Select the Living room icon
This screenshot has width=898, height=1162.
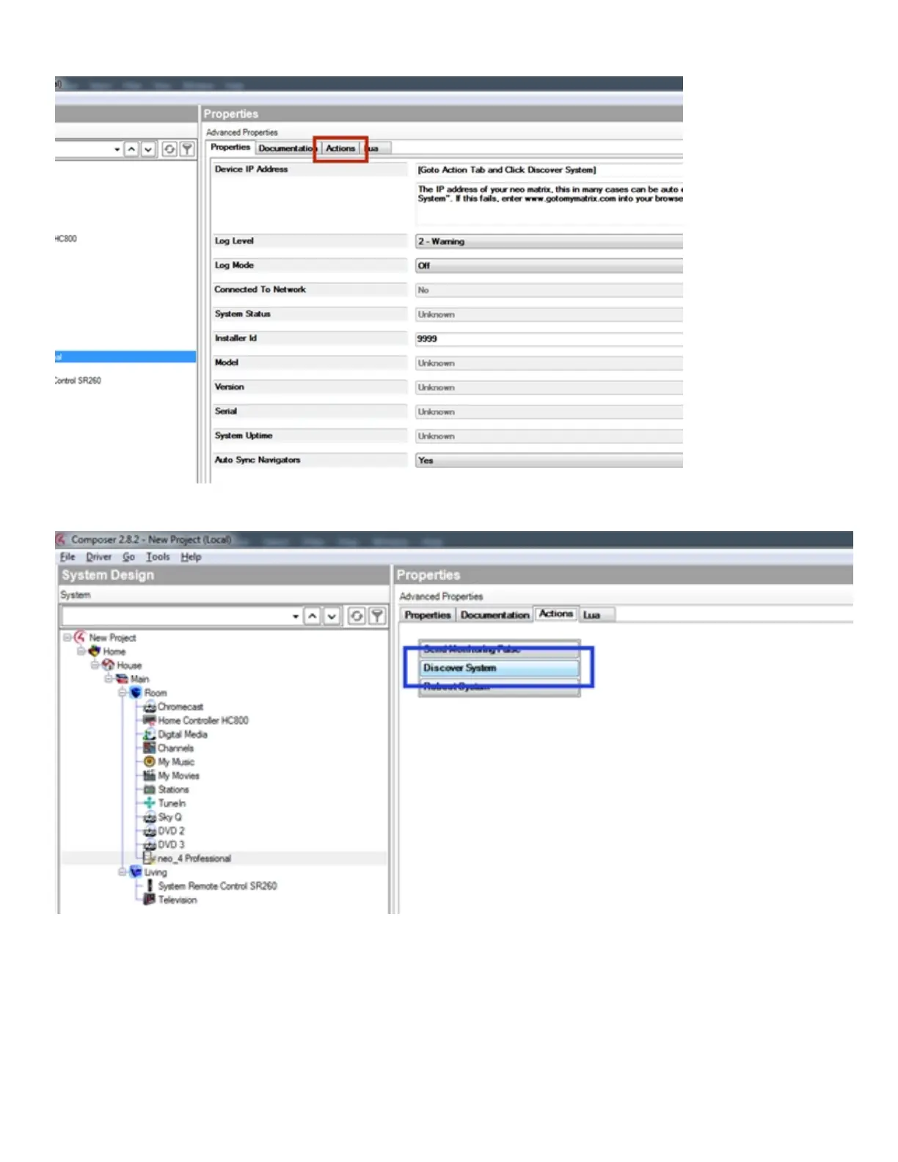click(x=136, y=872)
